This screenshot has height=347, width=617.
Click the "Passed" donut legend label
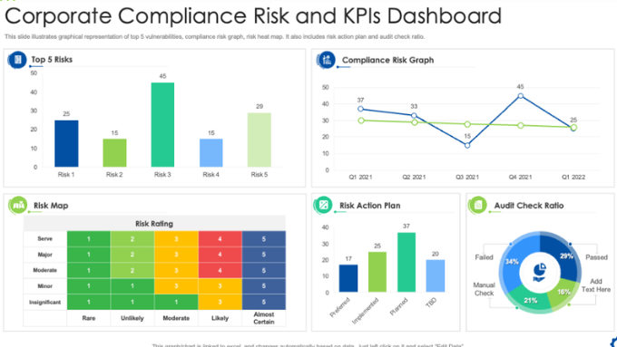coord(596,257)
